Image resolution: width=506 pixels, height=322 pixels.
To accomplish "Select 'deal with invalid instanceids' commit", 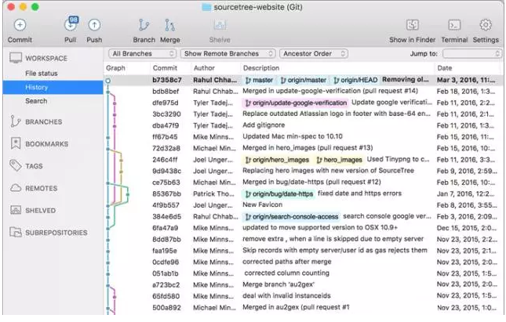I will coord(303,296).
